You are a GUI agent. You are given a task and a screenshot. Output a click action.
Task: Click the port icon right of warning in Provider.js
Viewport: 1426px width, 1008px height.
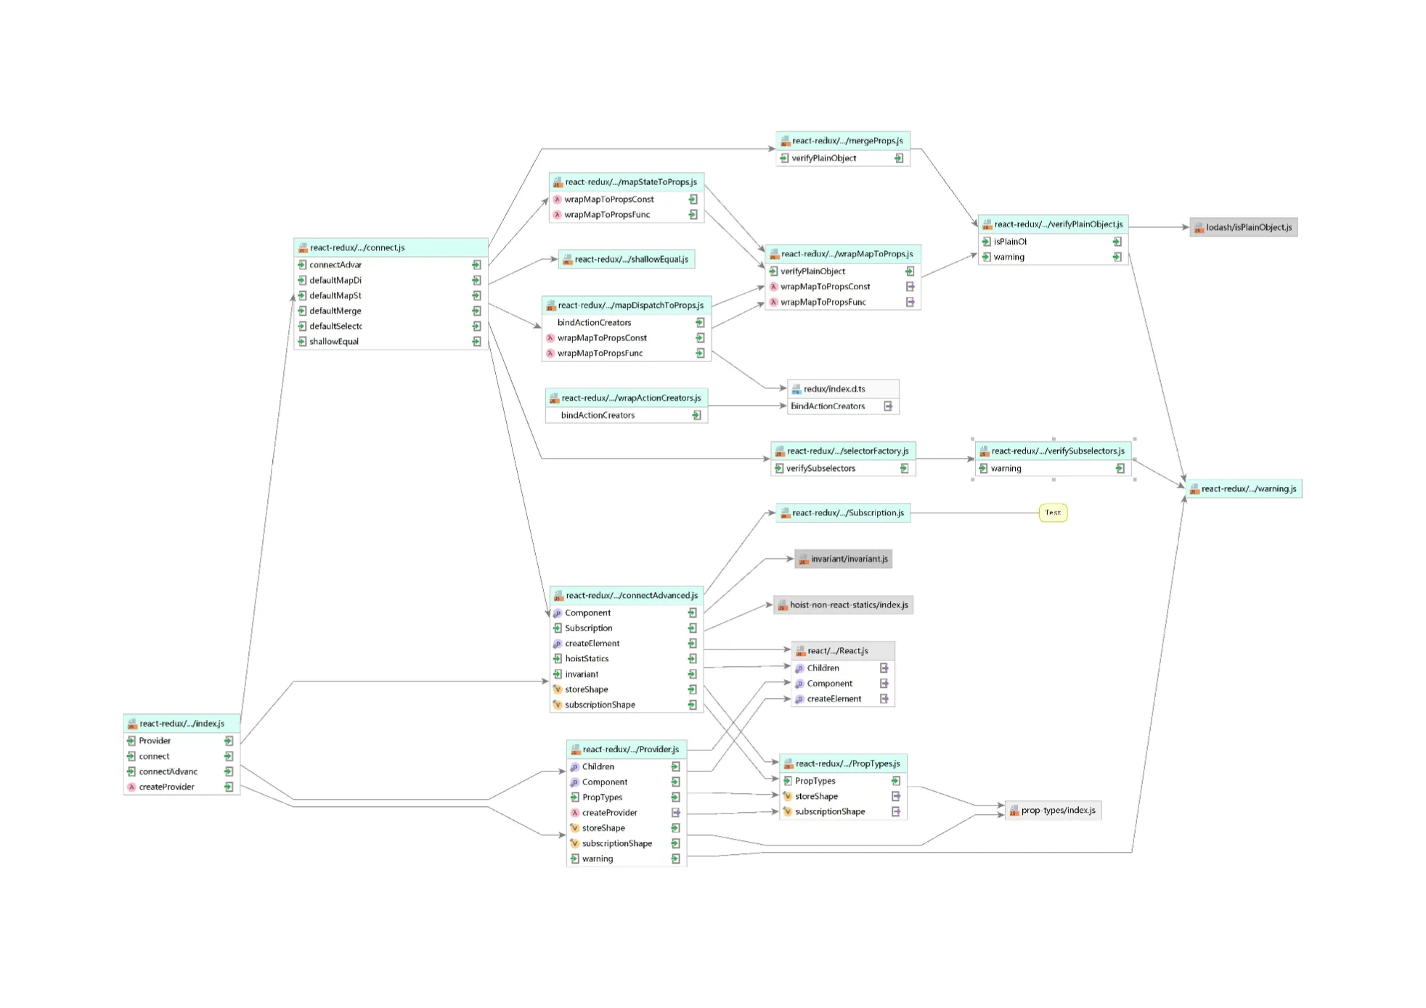coord(676,859)
